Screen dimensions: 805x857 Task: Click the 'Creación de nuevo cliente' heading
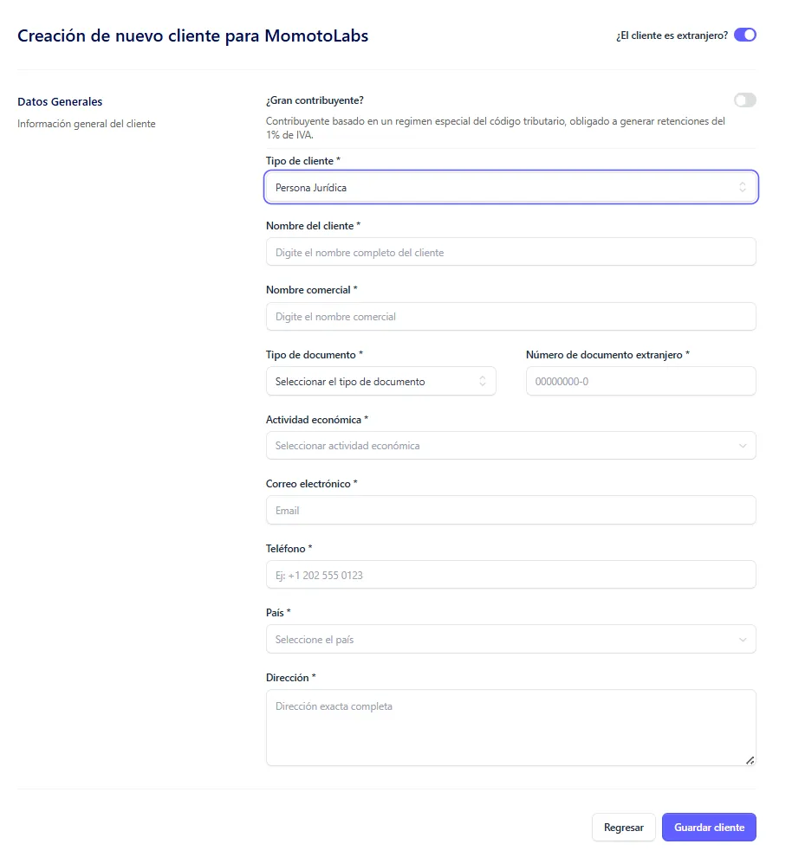(x=193, y=35)
